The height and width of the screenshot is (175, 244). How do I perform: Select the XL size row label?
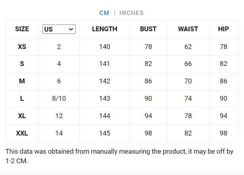pos(22,116)
